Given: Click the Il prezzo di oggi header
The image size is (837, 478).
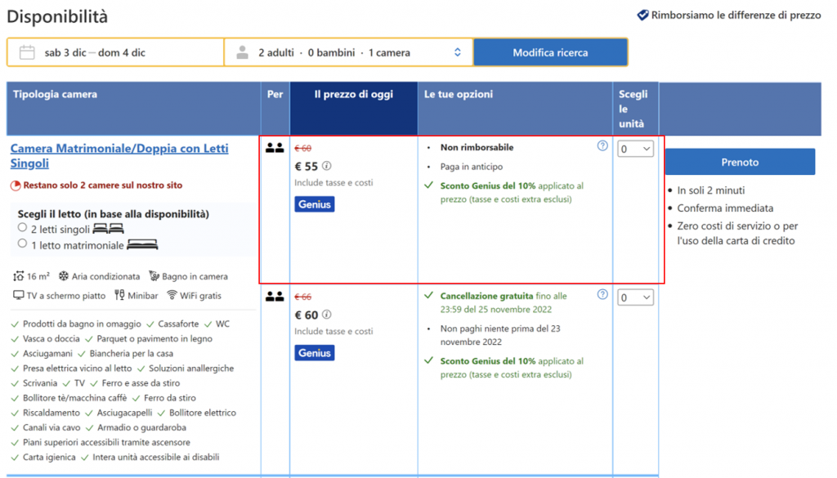Looking at the screenshot, I should (353, 94).
